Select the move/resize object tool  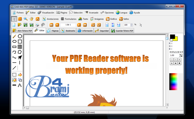pyautogui.click(x=20, y=80)
